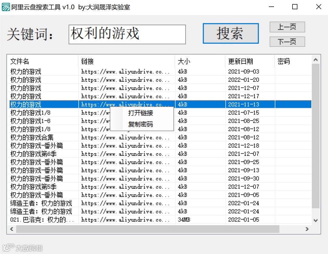Click the vertical scrollbar thumb
The height and width of the screenshot is (254, 328).
316,136
